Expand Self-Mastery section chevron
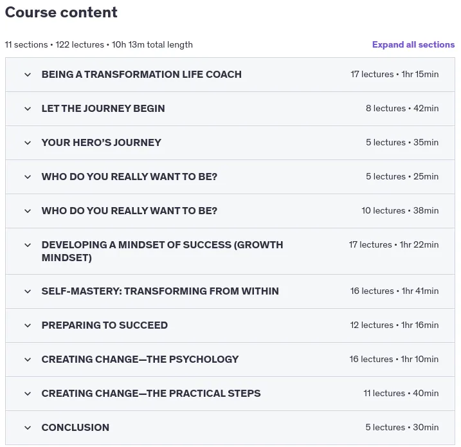Screen dimensions: 461x447 pyautogui.click(x=28, y=291)
